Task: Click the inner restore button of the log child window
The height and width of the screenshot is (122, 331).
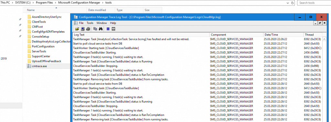Action: 320,23
